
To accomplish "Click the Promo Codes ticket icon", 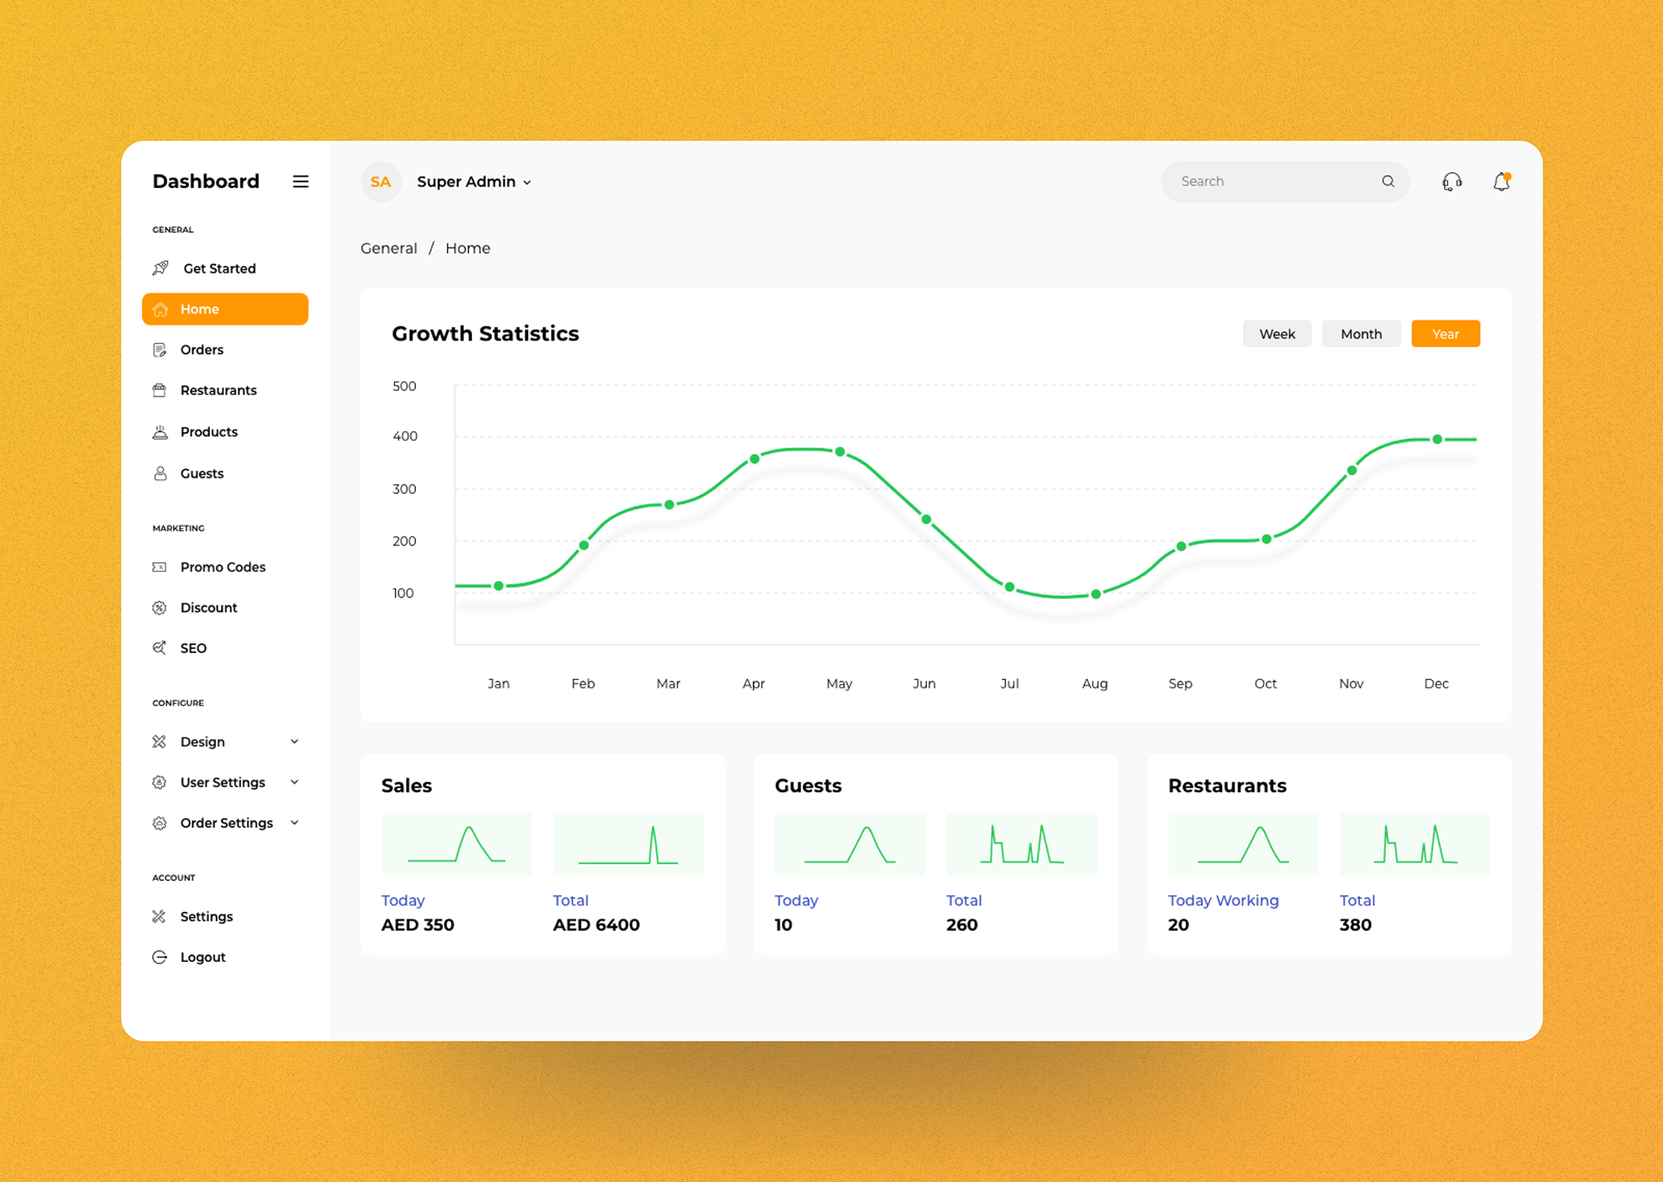I will [x=159, y=567].
